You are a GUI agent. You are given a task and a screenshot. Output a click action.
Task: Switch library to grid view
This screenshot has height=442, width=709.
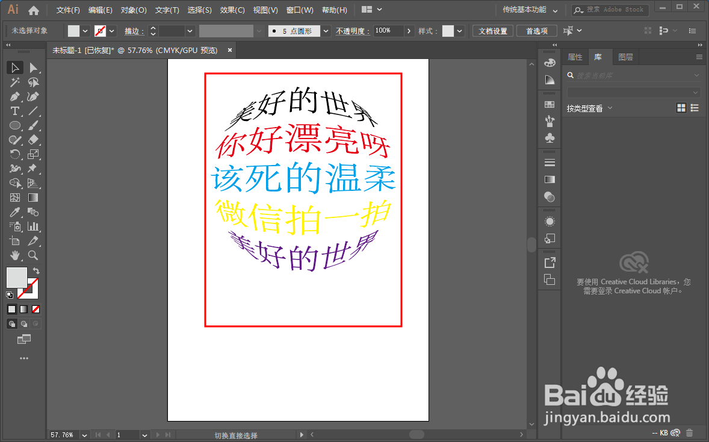pos(681,108)
